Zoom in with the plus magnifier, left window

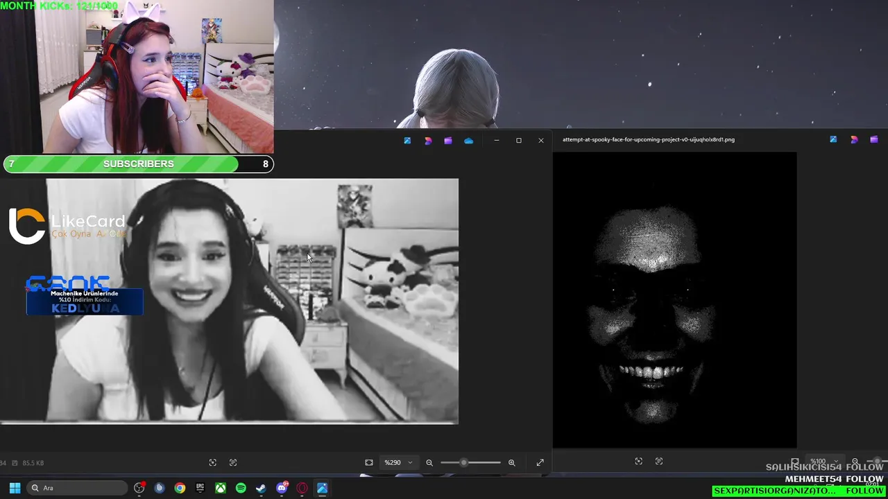[x=512, y=462]
